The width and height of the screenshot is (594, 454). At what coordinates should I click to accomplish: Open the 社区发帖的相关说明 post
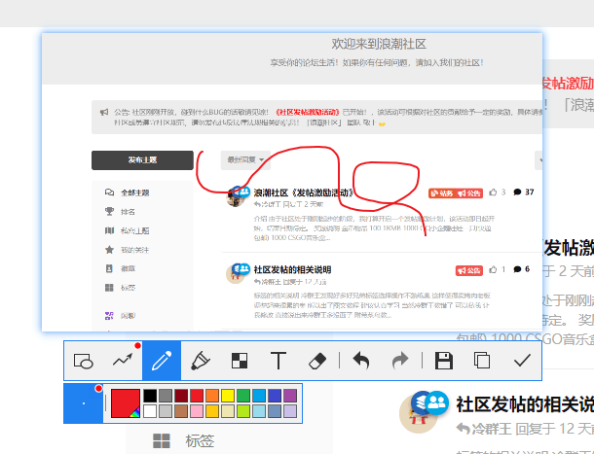click(x=292, y=269)
